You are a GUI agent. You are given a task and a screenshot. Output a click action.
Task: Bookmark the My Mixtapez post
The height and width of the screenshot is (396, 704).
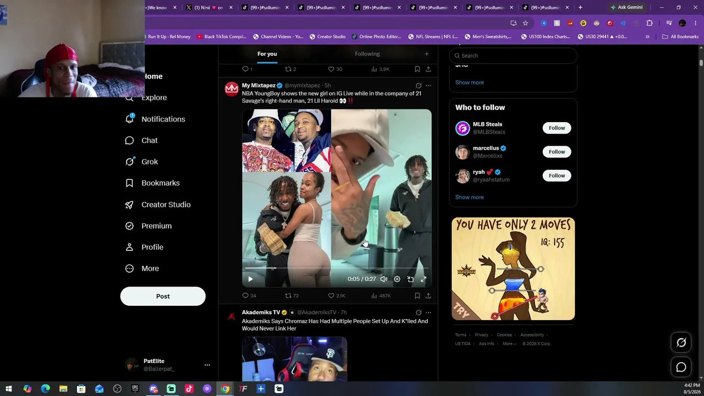(x=417, y=295)
